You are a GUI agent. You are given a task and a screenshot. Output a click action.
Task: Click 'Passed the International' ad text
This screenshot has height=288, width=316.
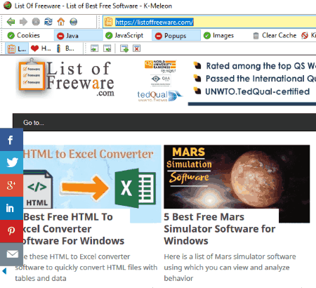pyautogui.click(x=261, y=79)
